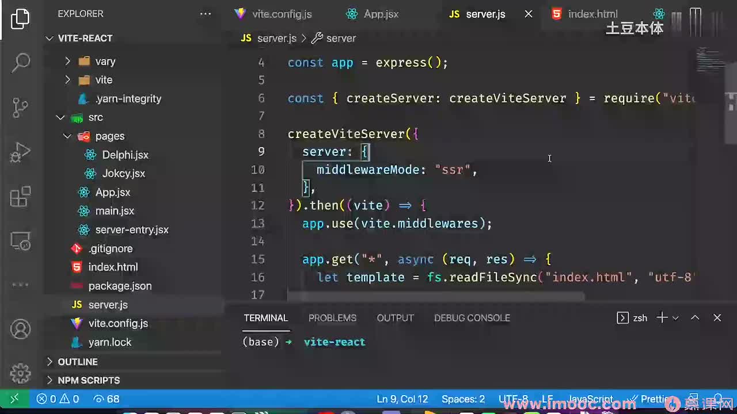Click the Prettier status bar item
Screen dimensions: 737x414
[649, 399]
